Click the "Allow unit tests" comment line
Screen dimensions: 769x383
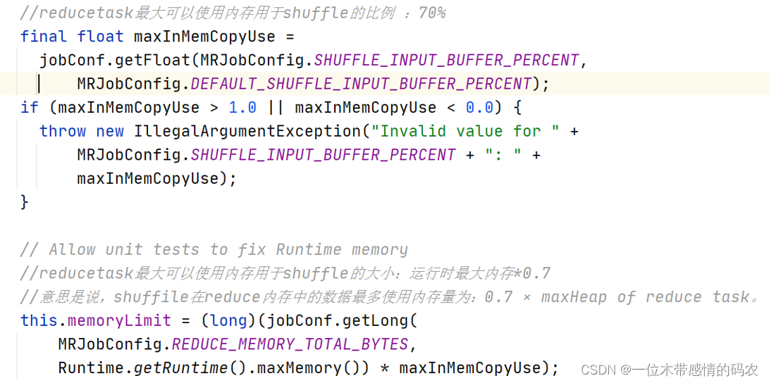(x=214, y=249)
